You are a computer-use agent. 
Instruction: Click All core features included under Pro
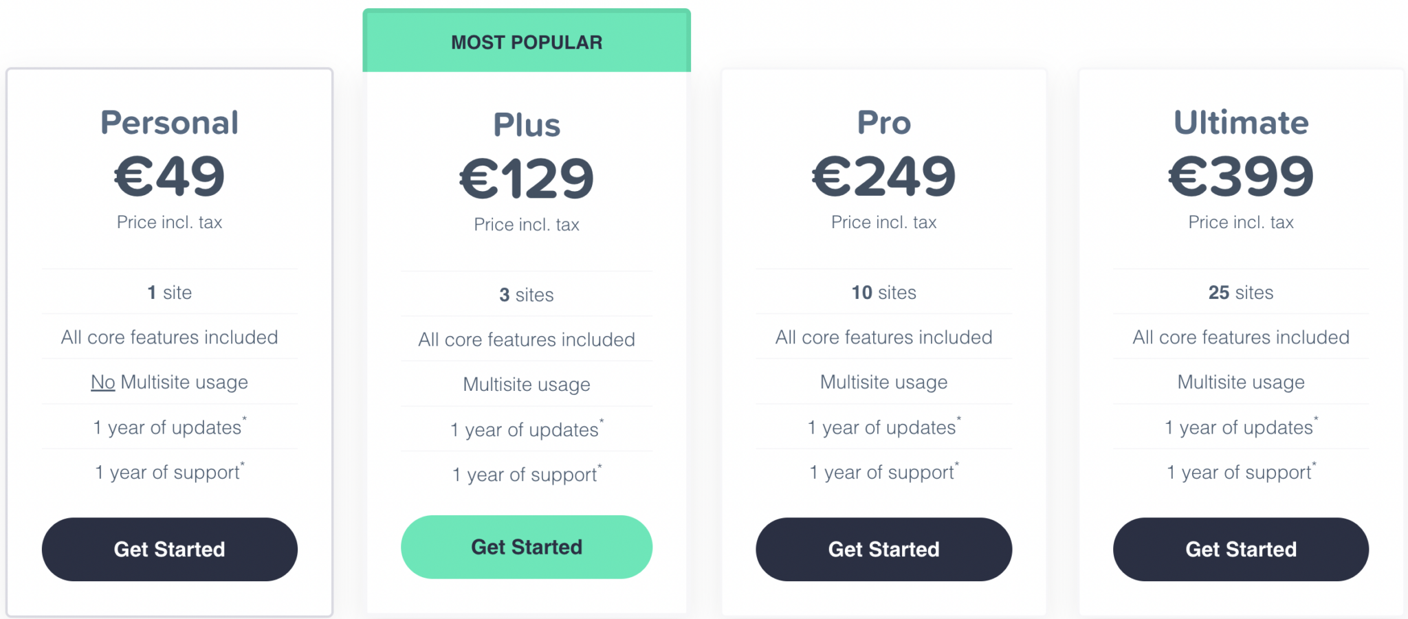pyautogui.click(x=884, y=337)
